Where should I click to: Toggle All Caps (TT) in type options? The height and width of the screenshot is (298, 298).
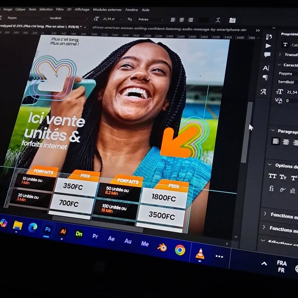[272, 176]
